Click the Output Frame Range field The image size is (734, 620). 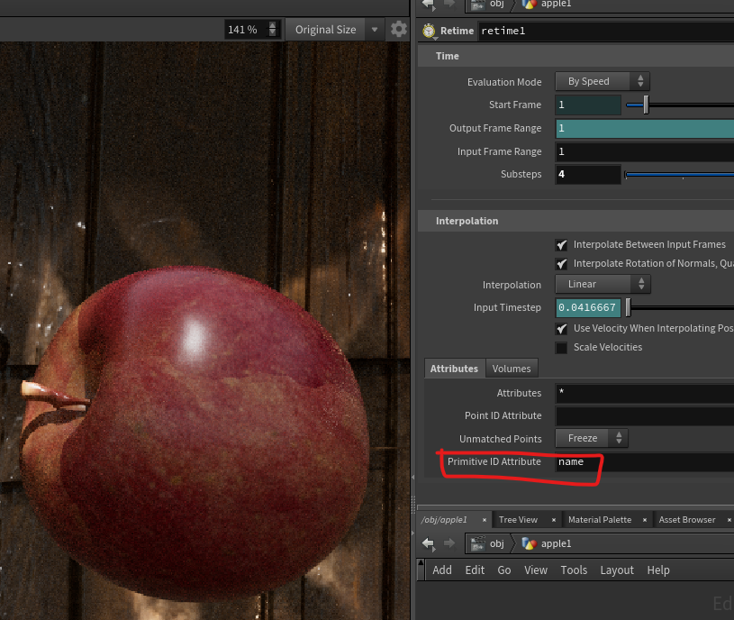[645, 128]
